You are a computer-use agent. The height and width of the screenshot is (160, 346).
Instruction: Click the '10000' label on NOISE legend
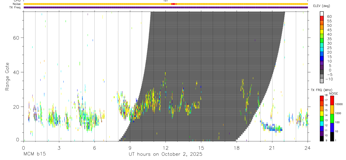[x=339, y=104]
